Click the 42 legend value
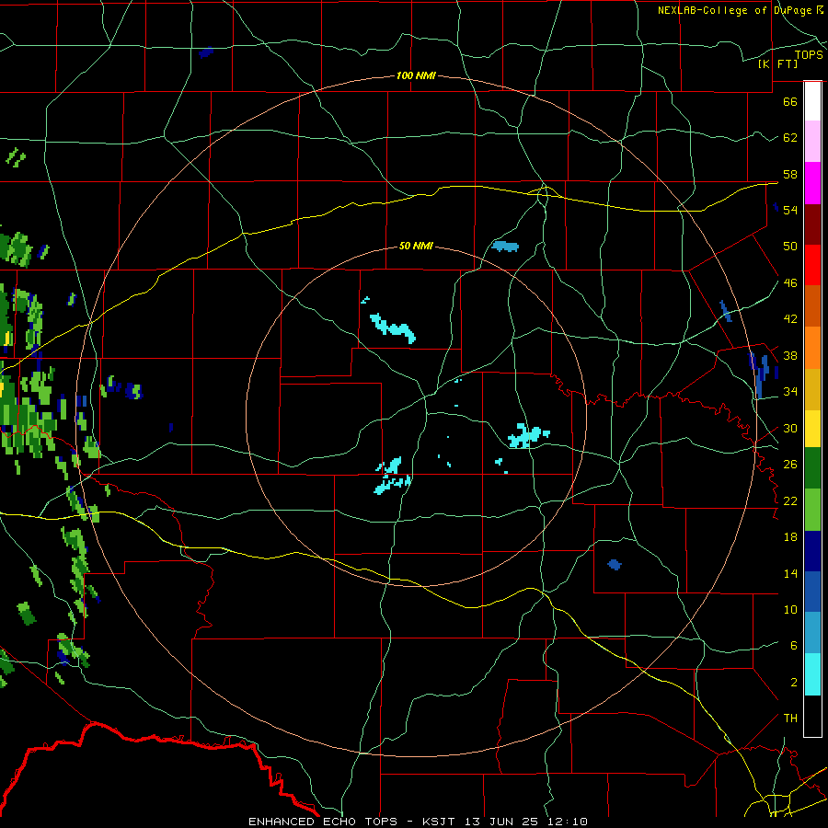 tap(790, 318)
